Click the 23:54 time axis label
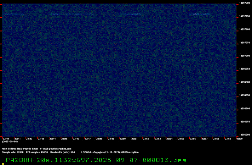 [169, 139]
